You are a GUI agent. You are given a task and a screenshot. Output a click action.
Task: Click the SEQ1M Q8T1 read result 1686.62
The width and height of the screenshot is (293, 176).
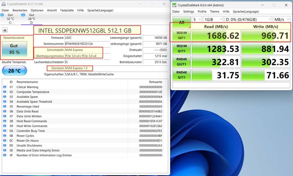pyautogui.click(x=216, y=35)
